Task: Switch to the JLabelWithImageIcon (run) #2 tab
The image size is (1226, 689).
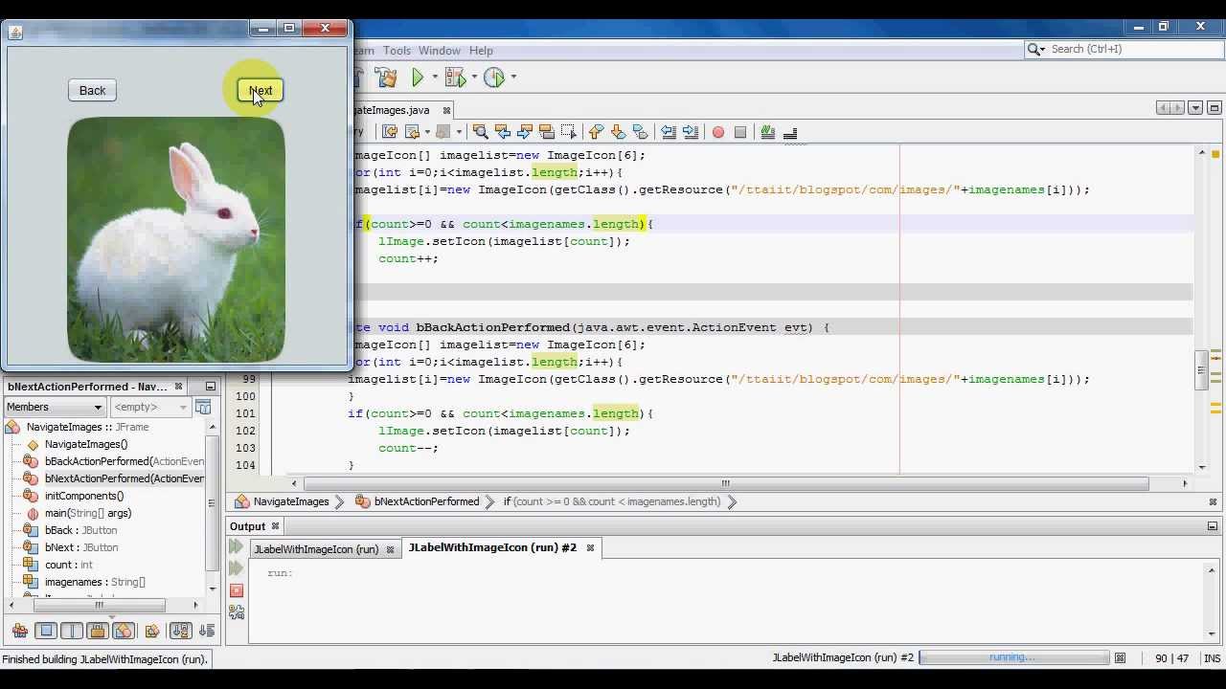Action: point(492,547)
